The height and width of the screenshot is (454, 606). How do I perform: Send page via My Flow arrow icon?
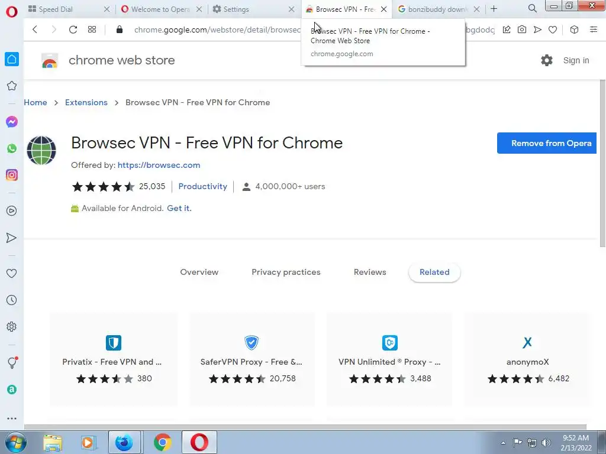[x=537, y=30]
